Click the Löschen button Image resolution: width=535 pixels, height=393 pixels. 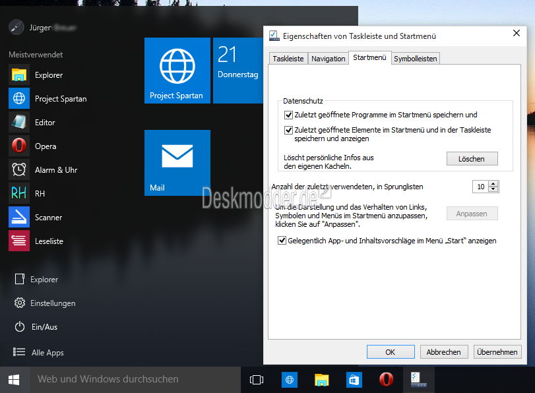(472, 159)
